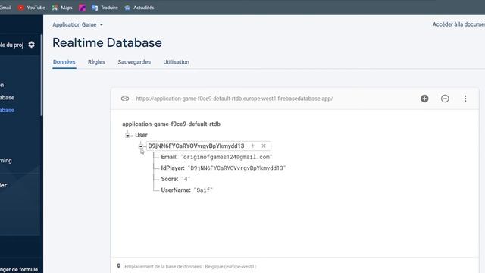Select the highlighted Realtime Database sidebar item

7,110
